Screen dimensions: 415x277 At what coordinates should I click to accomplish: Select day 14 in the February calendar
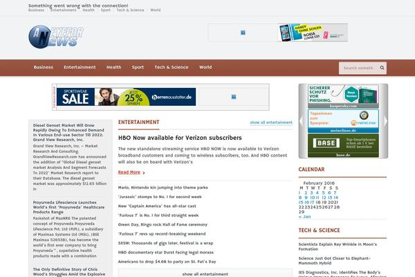coord(336,198)
